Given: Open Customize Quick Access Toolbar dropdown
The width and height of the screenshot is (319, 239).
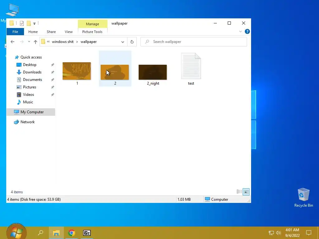Looking at the screenshot, I should 34,24.
